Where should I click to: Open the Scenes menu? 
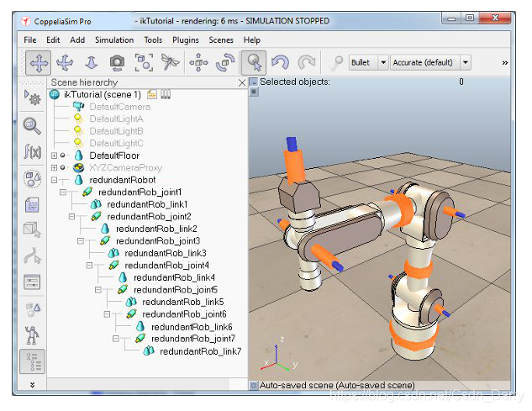tap(221, 40)
